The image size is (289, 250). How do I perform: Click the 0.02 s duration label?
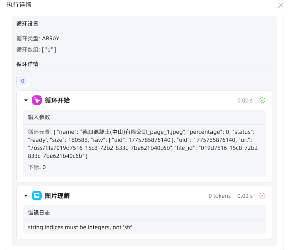point(245,196)
